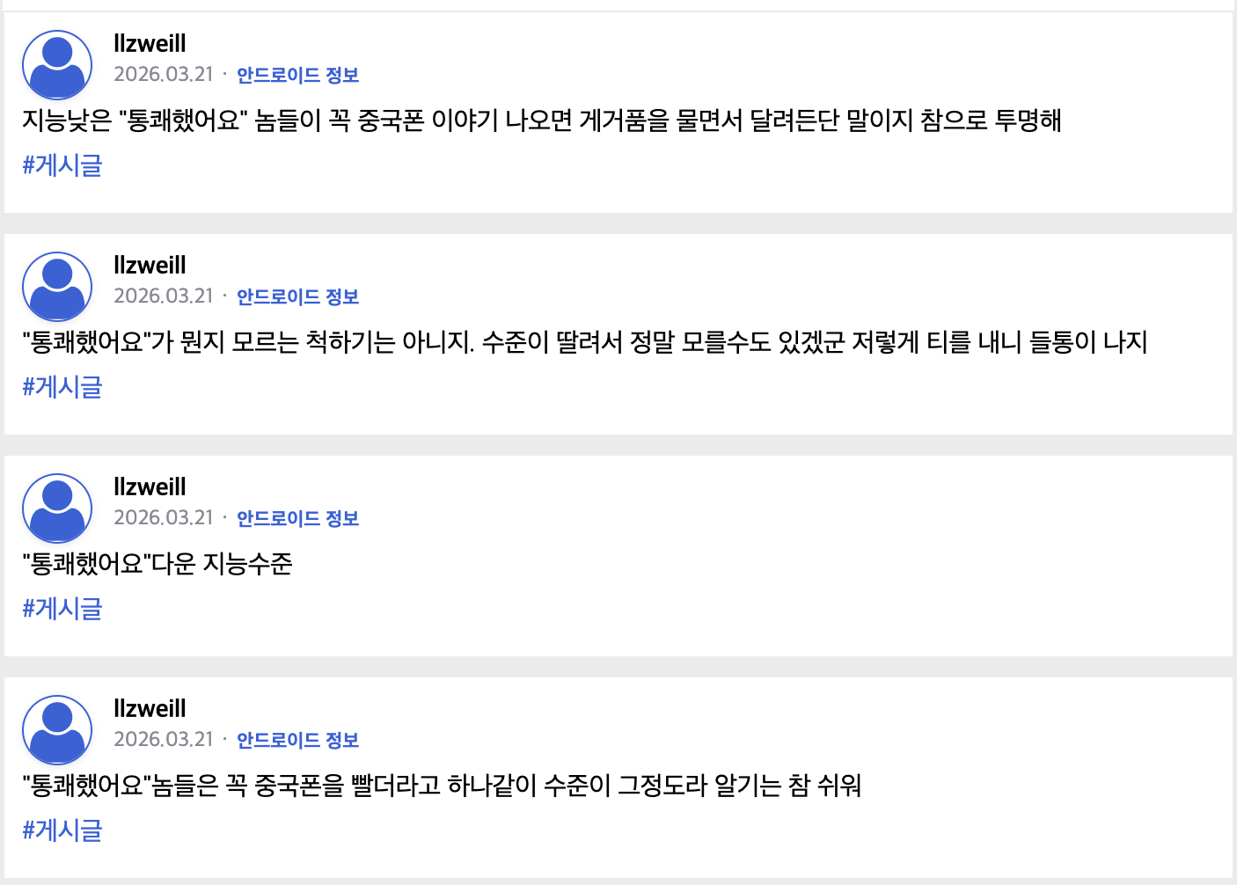Open the profile avatar on the third post
Image resolution: width=1237 pixels, height=885 pixels.
(x=57, y=508)
